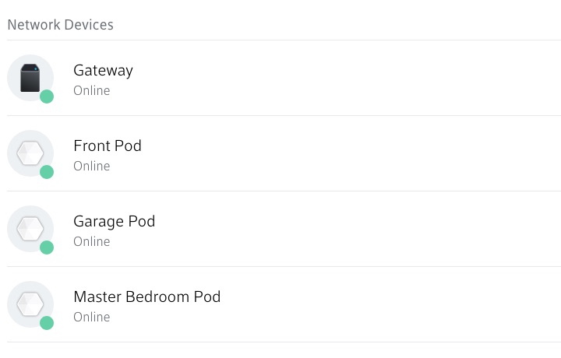
Task: Click the Online status under Gateway
Action: [x=91, y=90]
